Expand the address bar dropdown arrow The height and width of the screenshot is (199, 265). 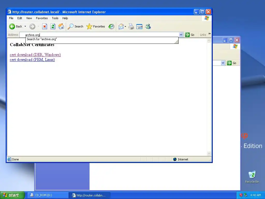181,35
